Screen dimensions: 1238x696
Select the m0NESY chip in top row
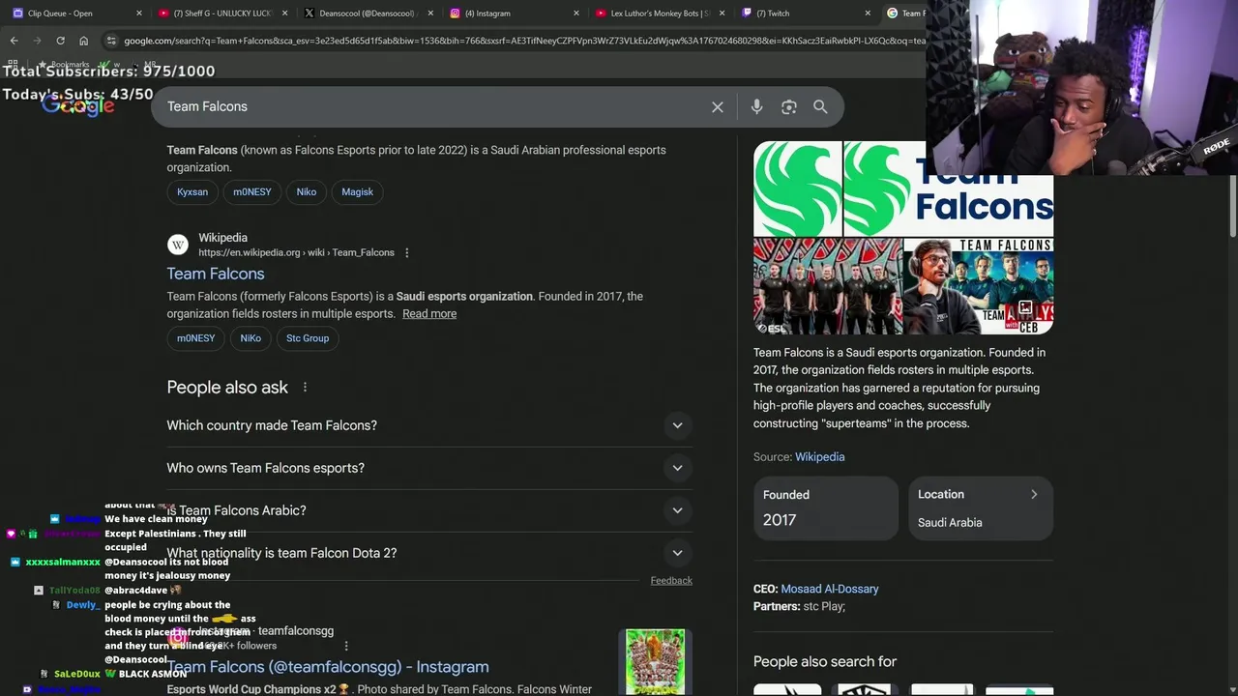pyautogui.click(x=251, y=191)
